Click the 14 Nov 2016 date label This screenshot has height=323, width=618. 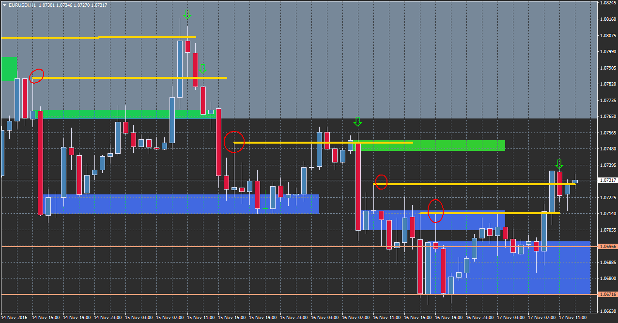pos(14,318)
